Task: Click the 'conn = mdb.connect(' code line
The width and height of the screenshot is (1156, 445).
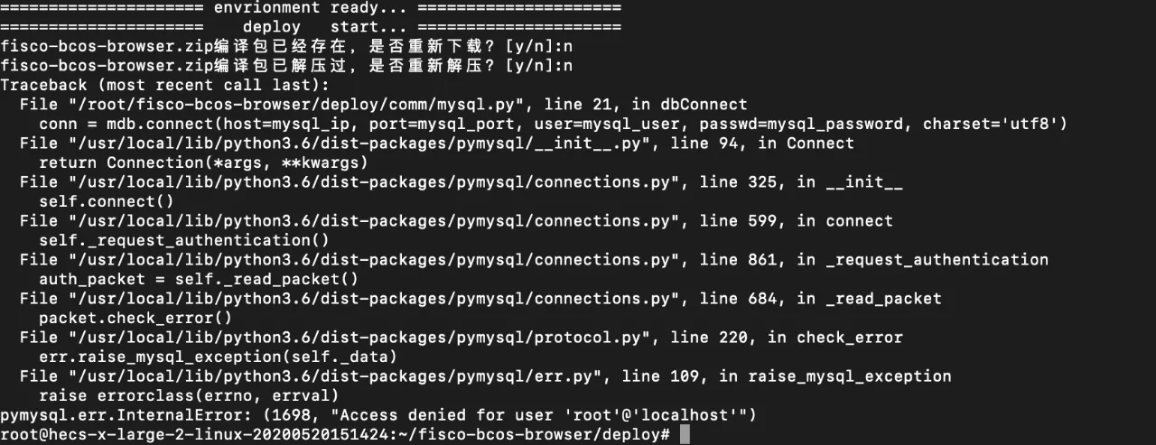Action: tap(553, 124)
